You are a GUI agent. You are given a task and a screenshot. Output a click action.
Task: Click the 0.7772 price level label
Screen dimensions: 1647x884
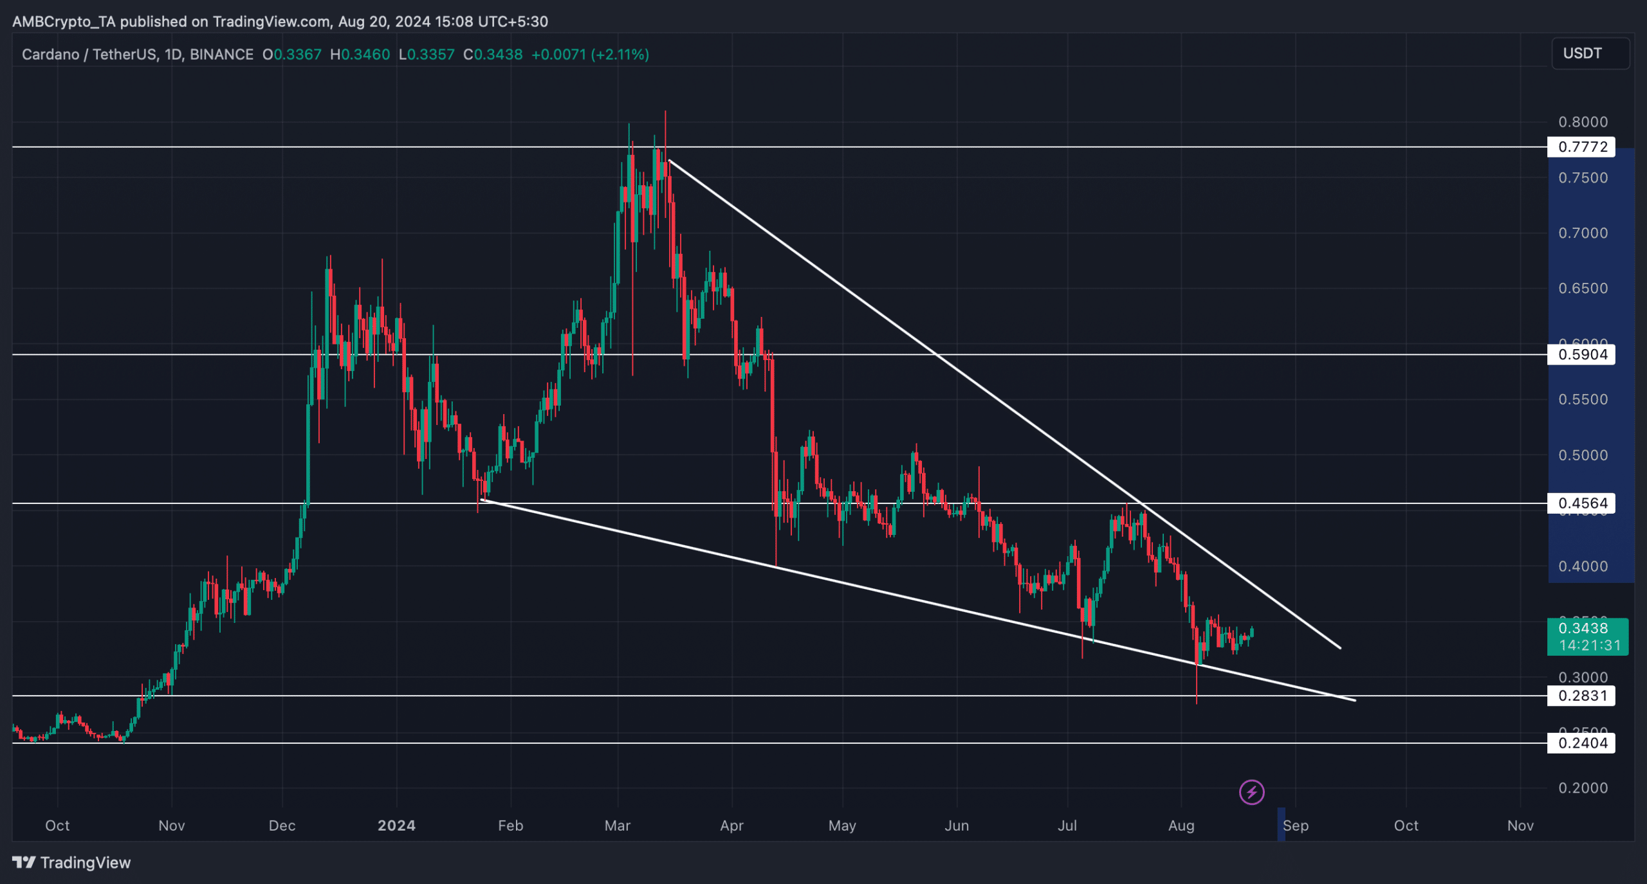(x=1581, y=147)
